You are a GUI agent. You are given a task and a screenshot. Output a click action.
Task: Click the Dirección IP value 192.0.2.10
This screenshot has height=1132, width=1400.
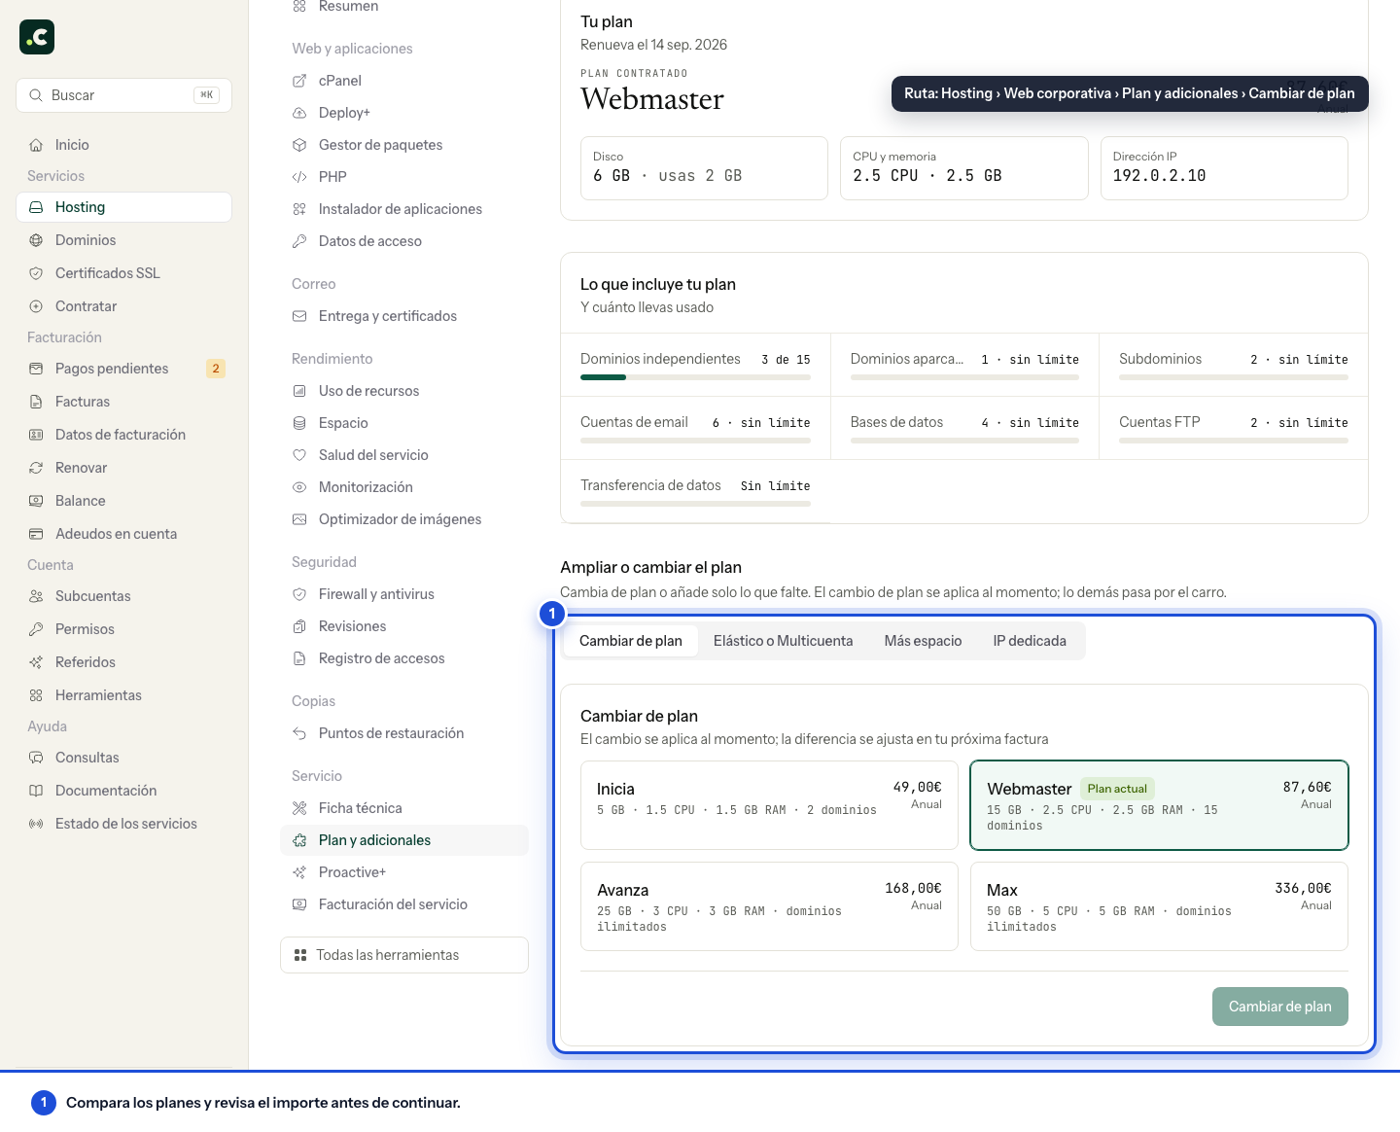click(x=1159, y=176)
